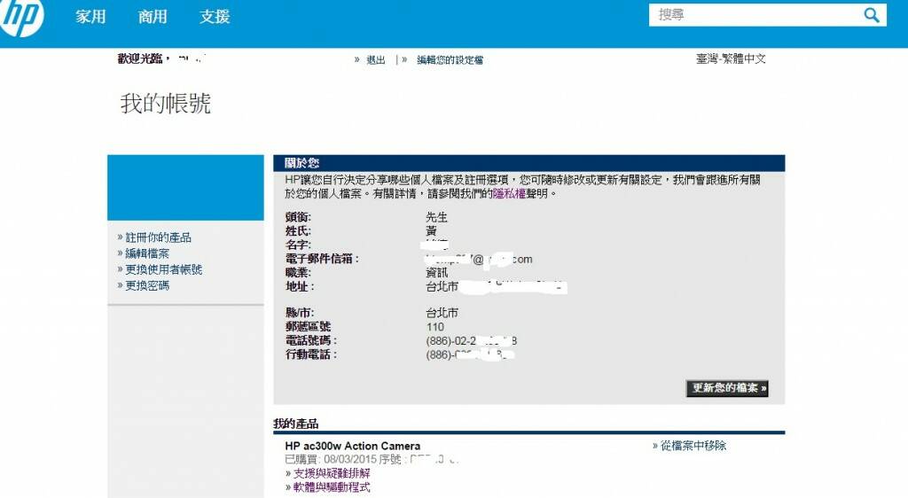Click the 行動電話 label
Viewport: 908px width, 498px height.
(x=311, y=354)
